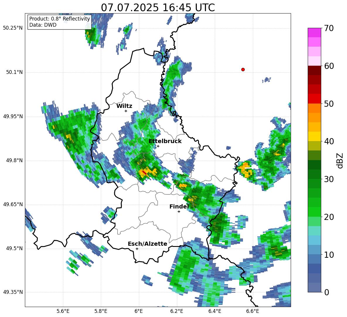This screenshot has width=347, height=317.
Task: Click the red storm core southwest of Ettelbruck
Action: [144, 172]
